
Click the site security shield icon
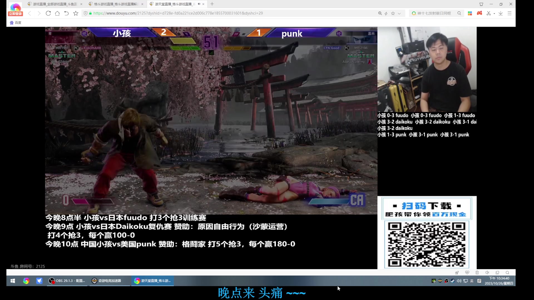(x=86, y=13)
